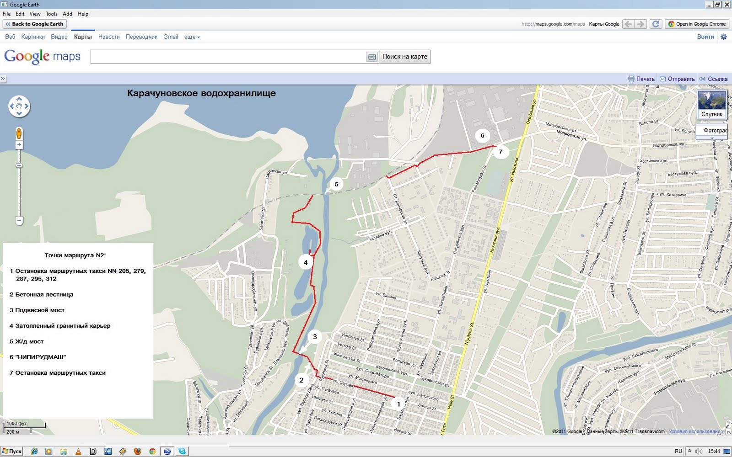Open the ещё more menu

(x=192, y=37)
